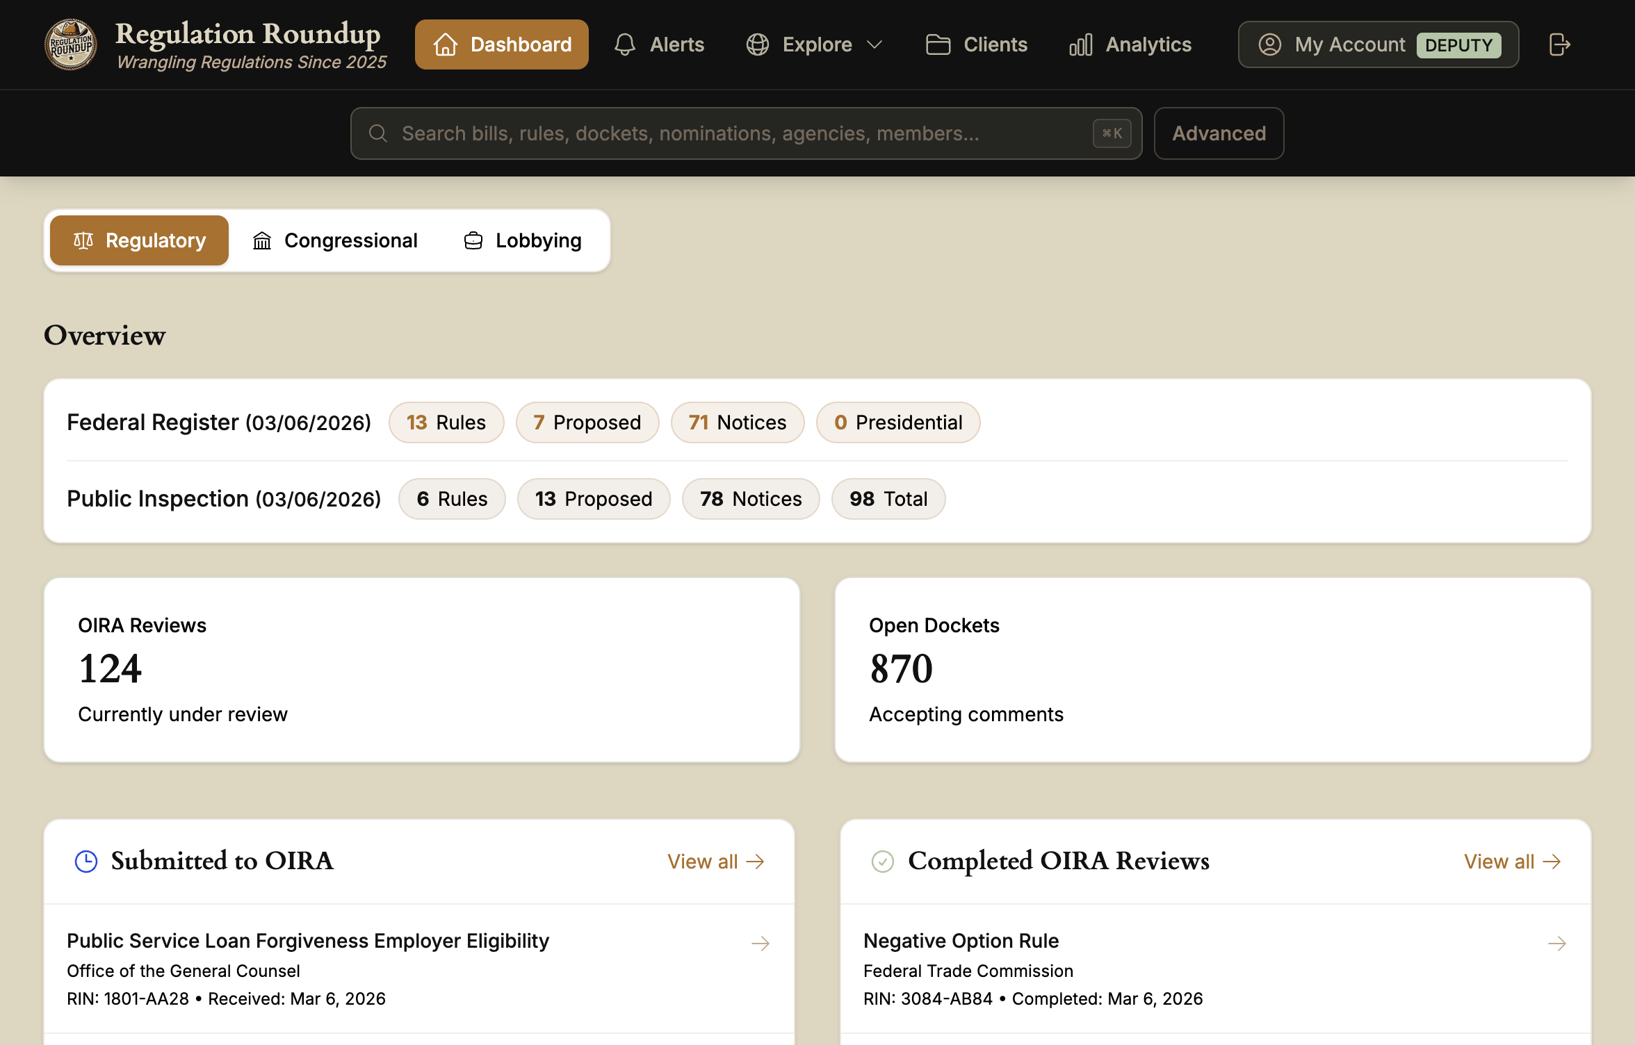Click the logout icon

pos(1559,44)
